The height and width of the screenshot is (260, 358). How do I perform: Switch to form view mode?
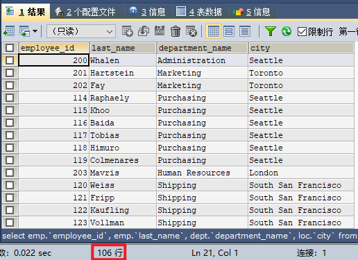pos(229,31)
